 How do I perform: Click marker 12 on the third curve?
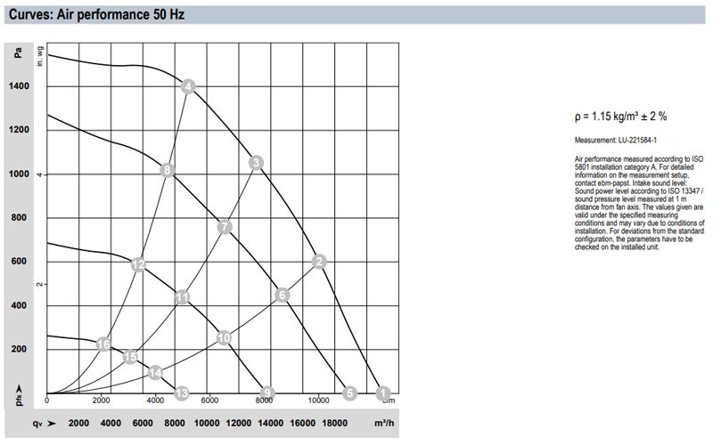[138, 264]
